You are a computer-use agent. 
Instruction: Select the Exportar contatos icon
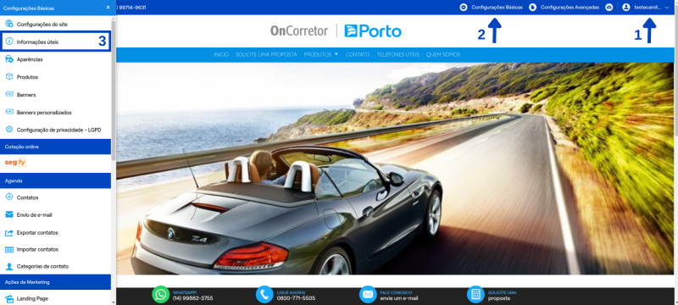point(9,232)
